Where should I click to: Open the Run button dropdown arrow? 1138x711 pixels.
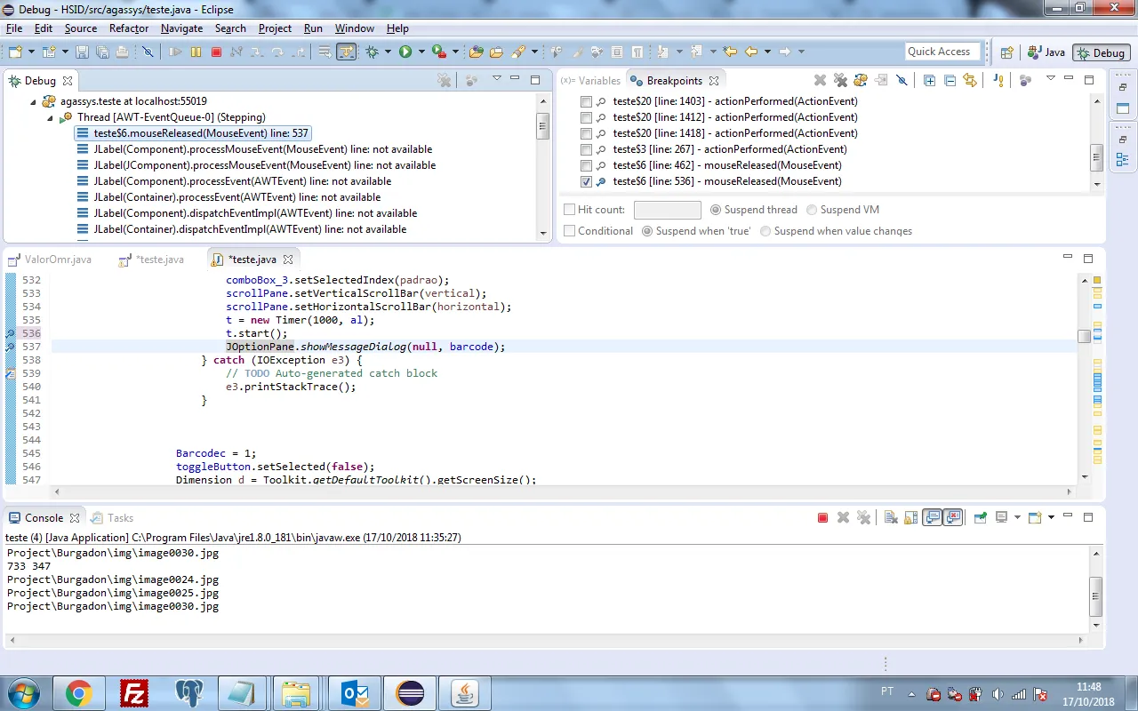[x=421, y=52]
